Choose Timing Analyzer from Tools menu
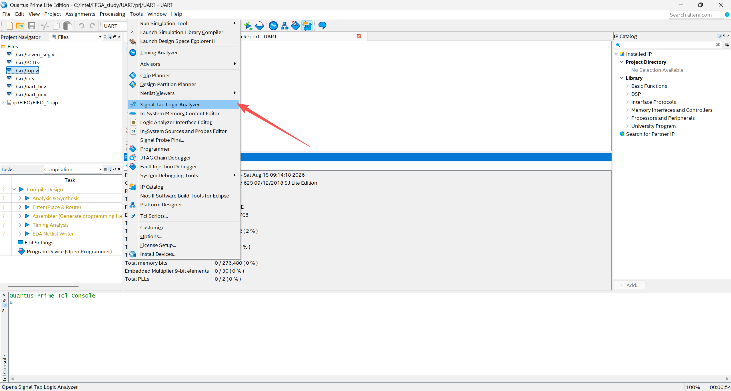The height and width of the screenshot is (391, 731). click(184, 53)
